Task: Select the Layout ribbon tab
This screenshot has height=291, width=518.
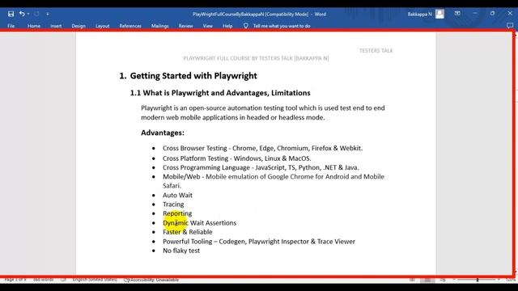Action: [x=103, y=26]
